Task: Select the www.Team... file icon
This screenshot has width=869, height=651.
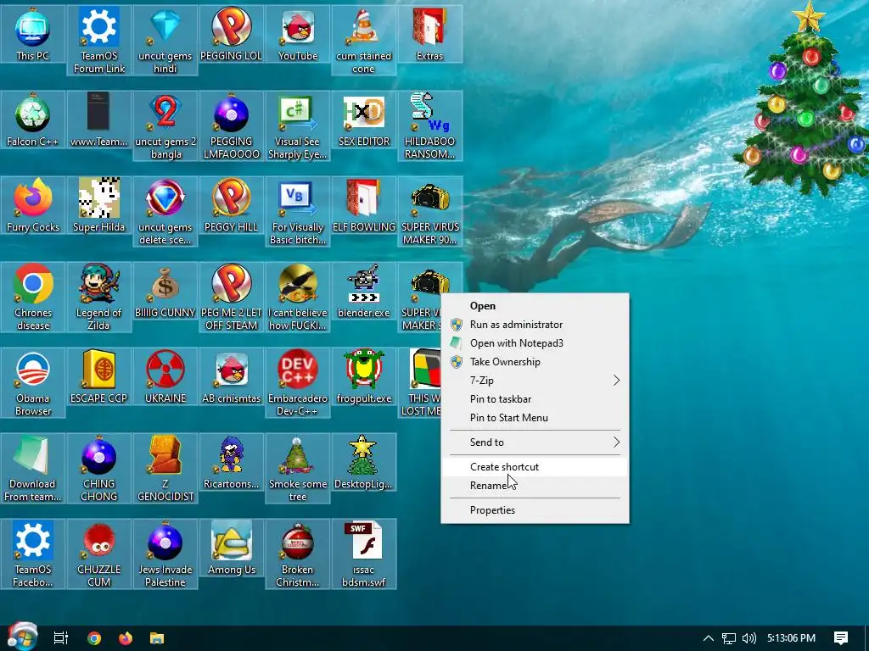Action: 99,120
